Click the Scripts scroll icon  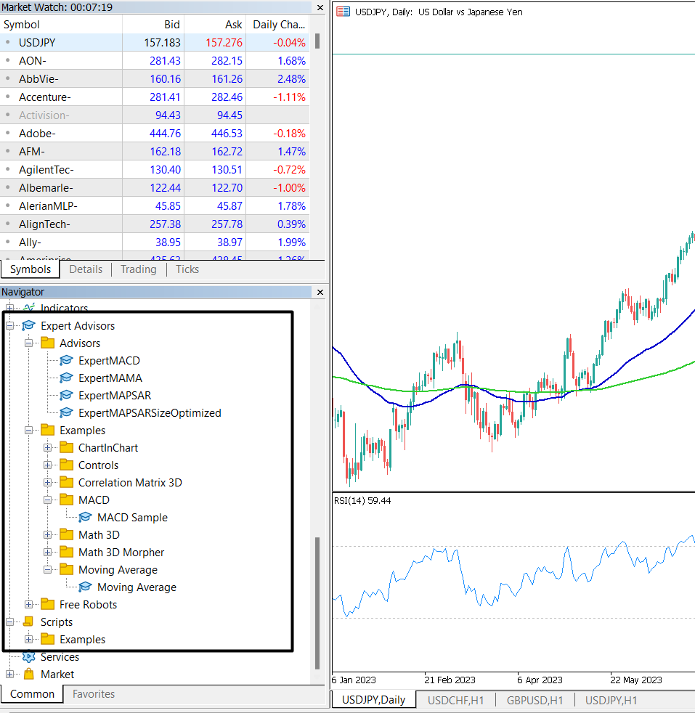coord(28,622)
